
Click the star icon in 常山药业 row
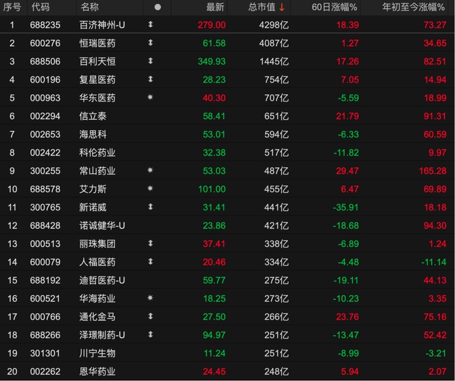coord(150,170)
